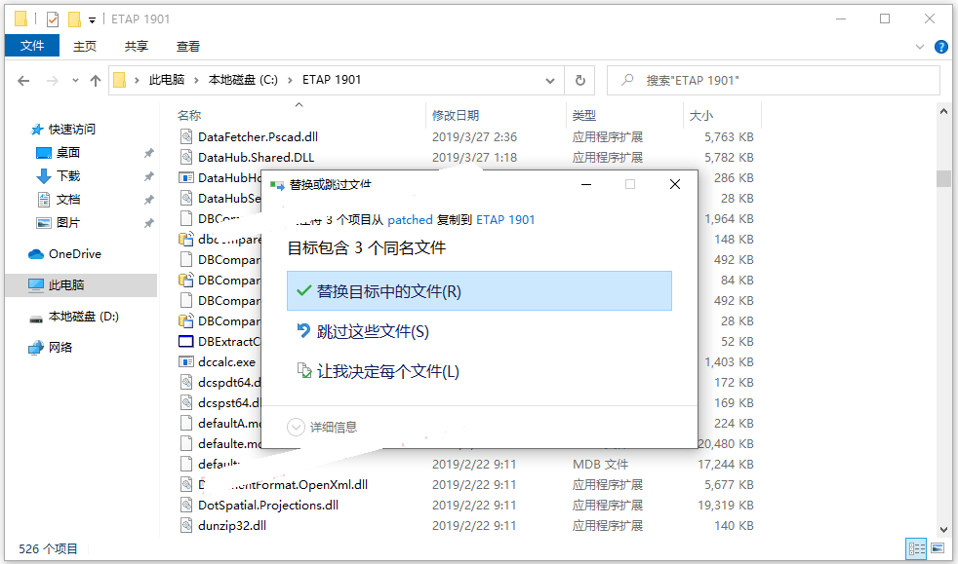Expand 详细信息 in the dialog
Viewport: 958px width, 564px height.
(322, 427)
